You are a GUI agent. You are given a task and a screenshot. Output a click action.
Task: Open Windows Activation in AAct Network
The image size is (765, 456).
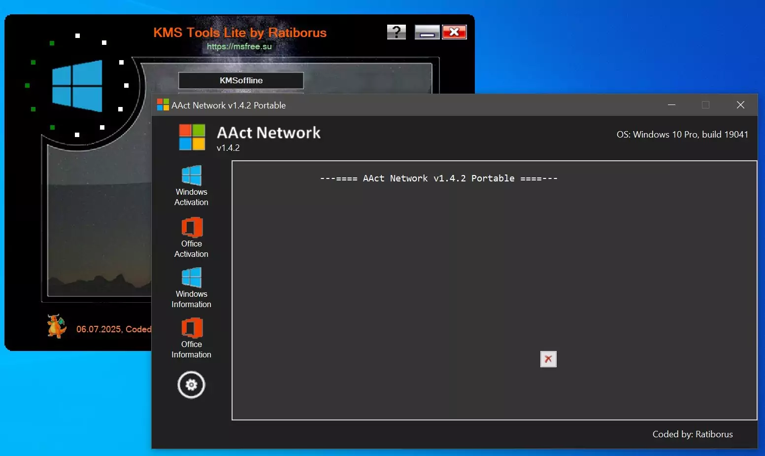pyautogui.click(x=191, y=186)
